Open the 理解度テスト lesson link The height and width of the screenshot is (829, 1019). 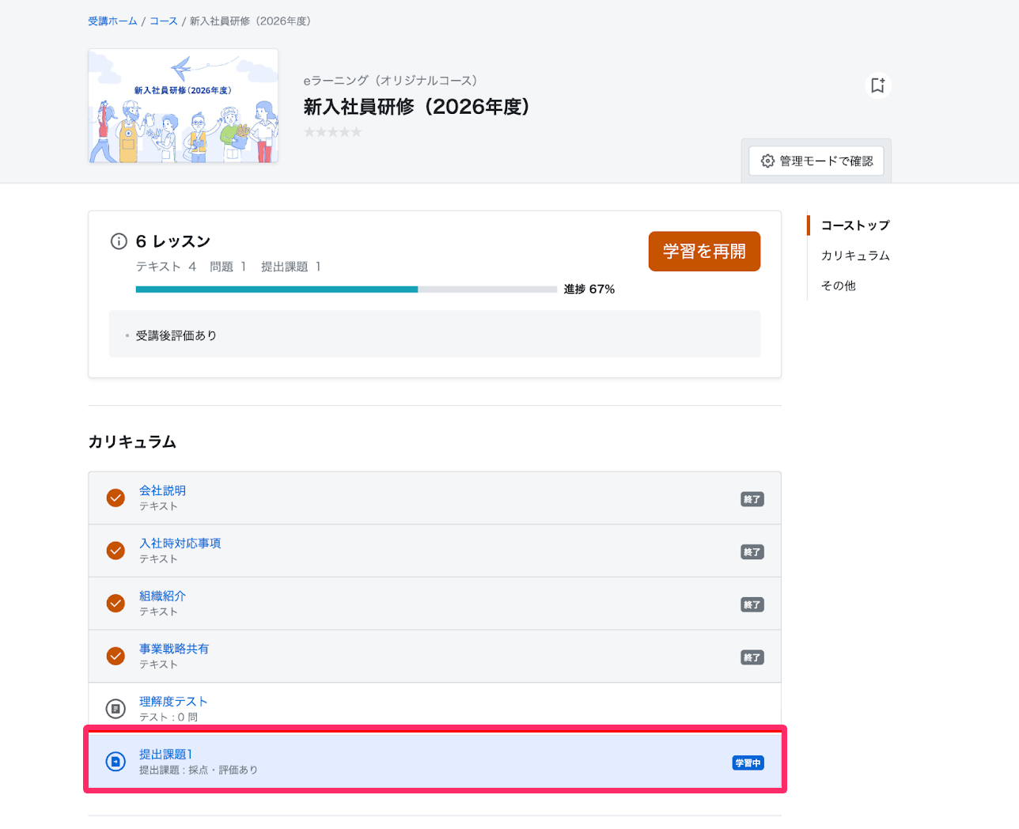click(173, 702)
